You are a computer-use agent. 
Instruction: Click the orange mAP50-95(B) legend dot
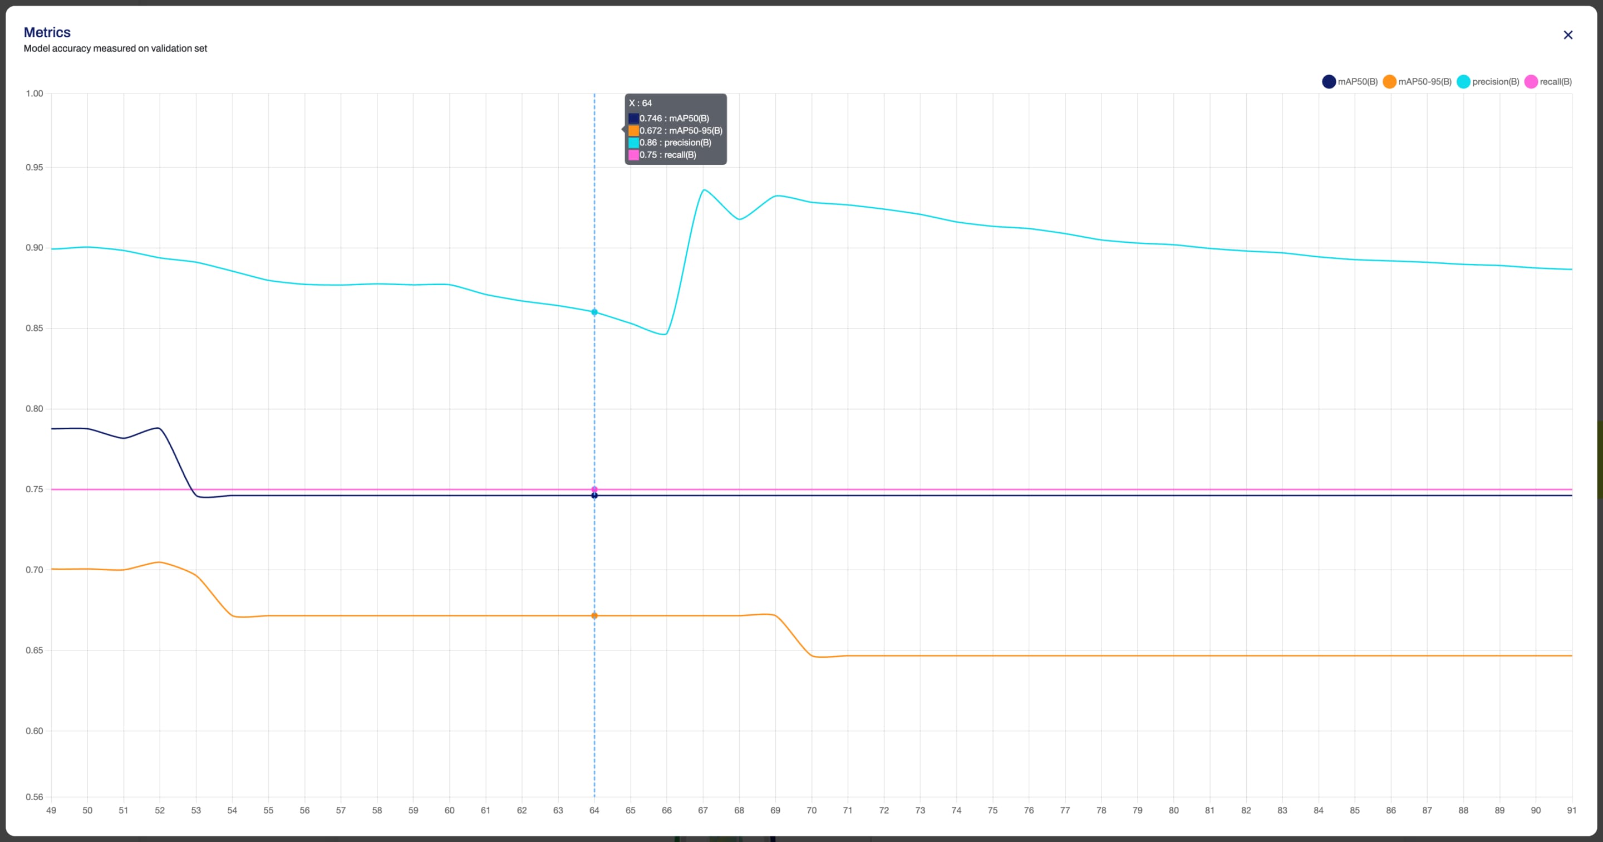pos(1389,82)
